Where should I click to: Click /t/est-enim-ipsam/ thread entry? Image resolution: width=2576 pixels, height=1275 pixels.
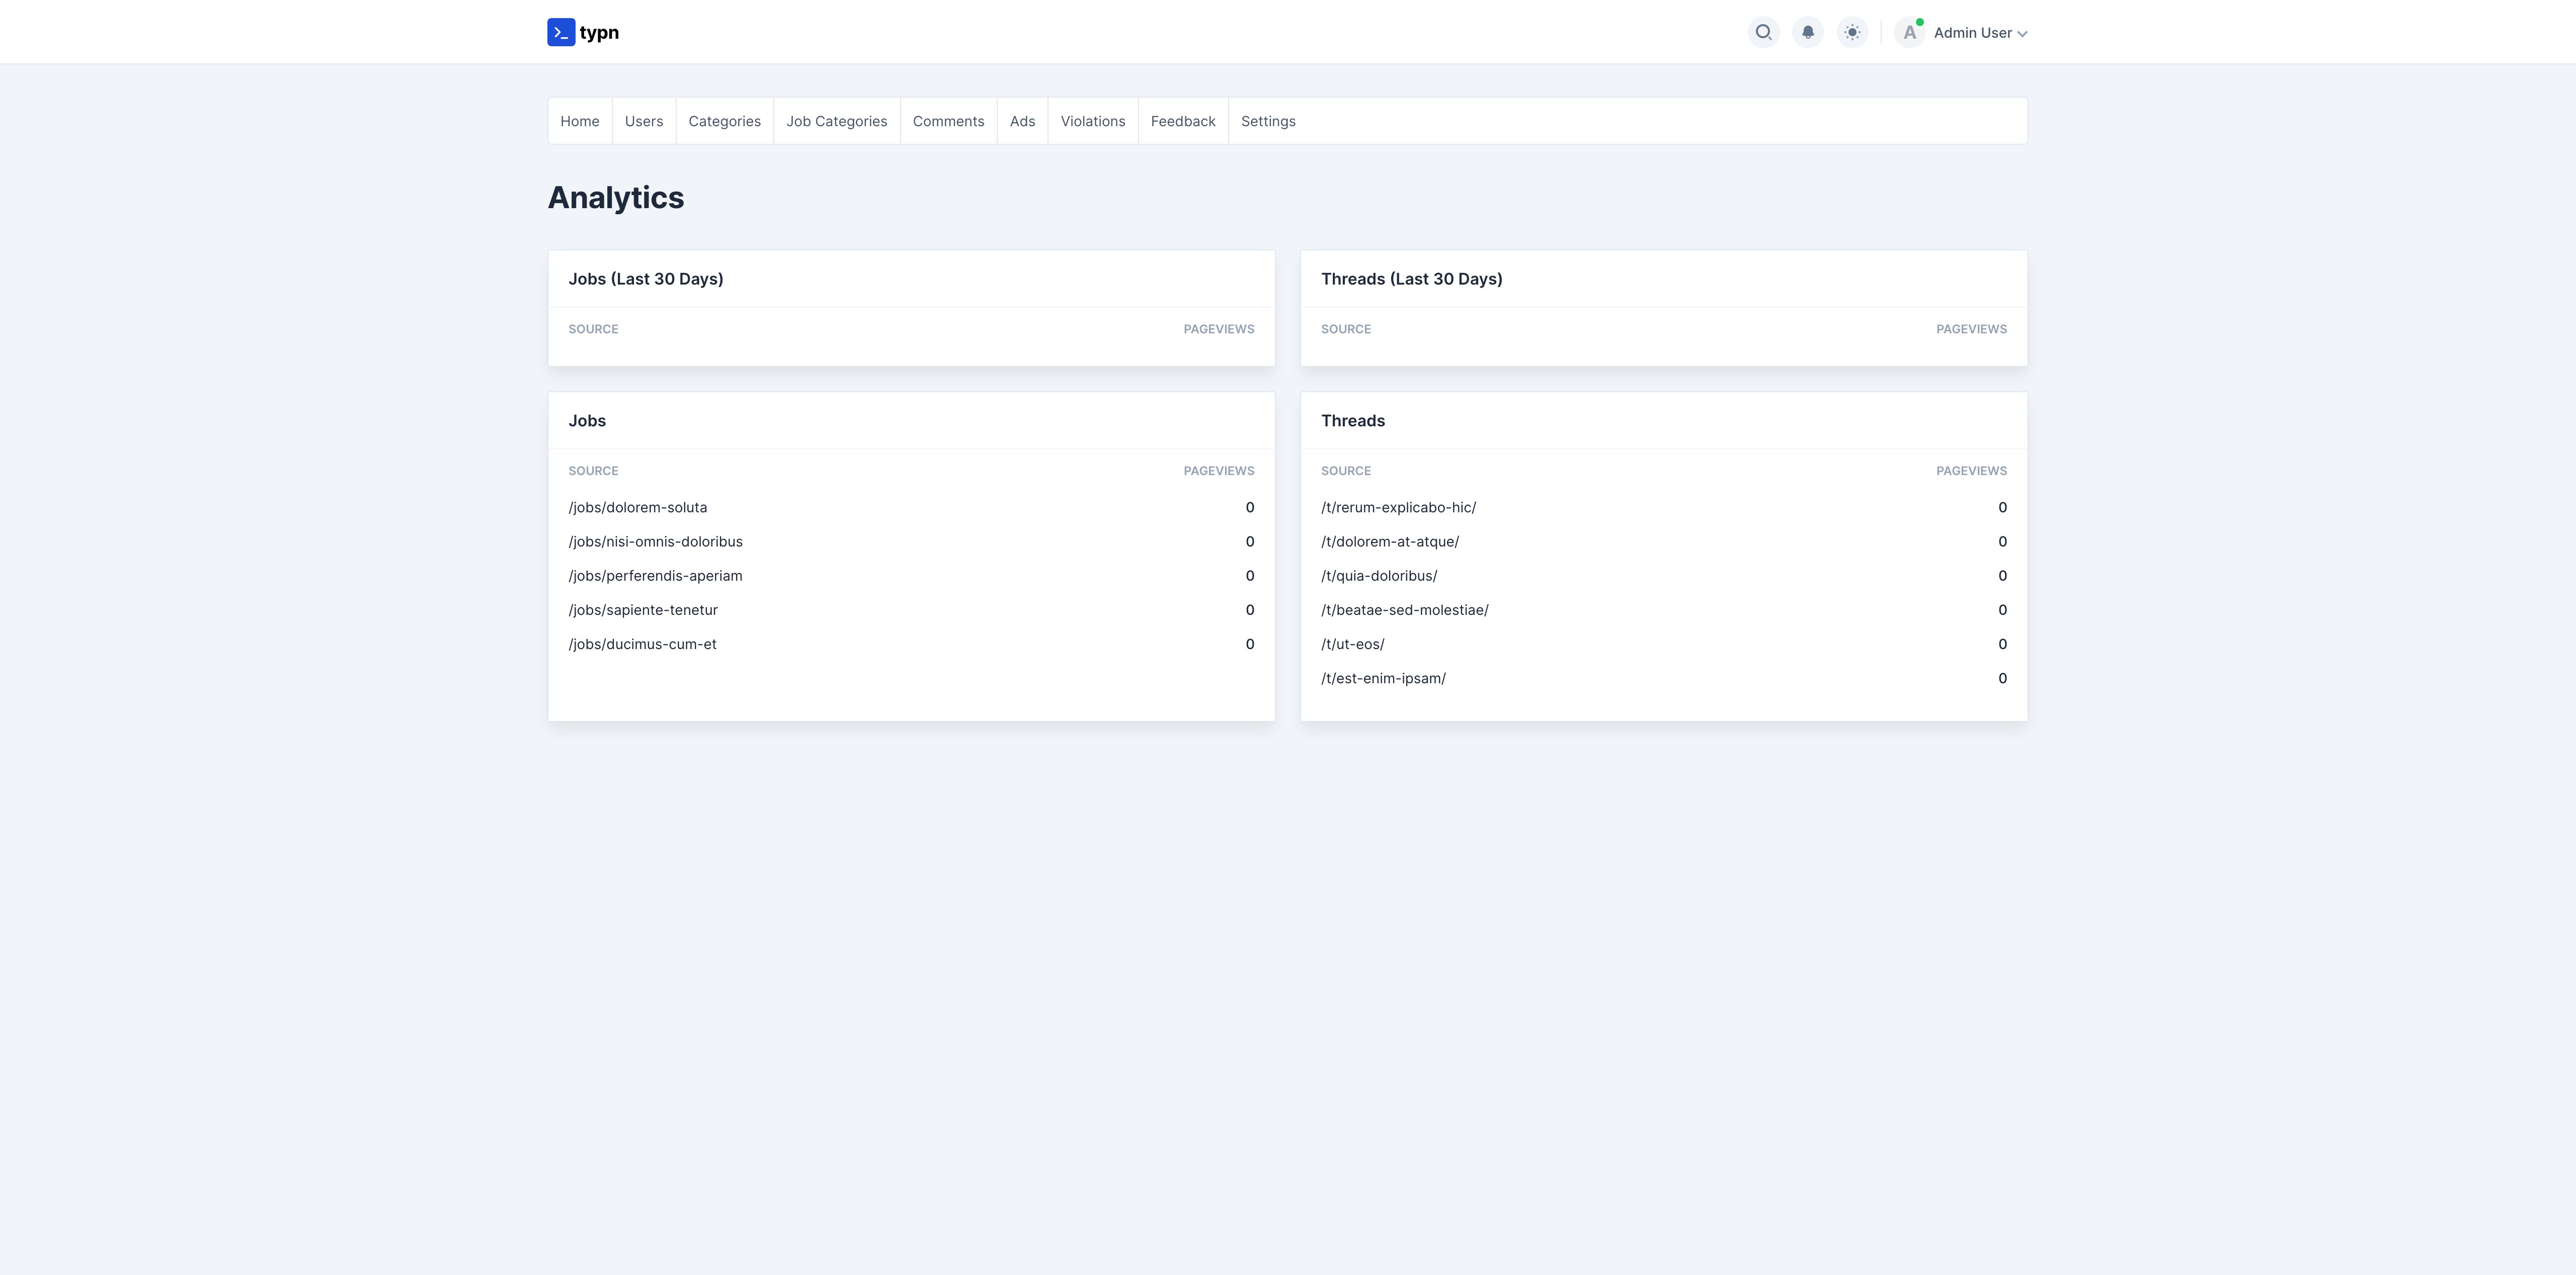point(1383,678)
